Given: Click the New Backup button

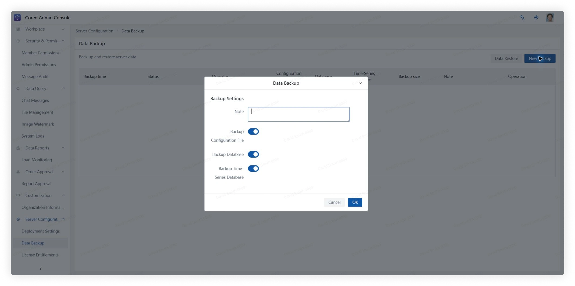Looking at the screenshot, I should [540, 58].
